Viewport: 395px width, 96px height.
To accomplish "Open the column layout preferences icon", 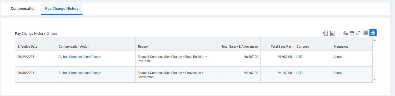I will pos(352,33).
